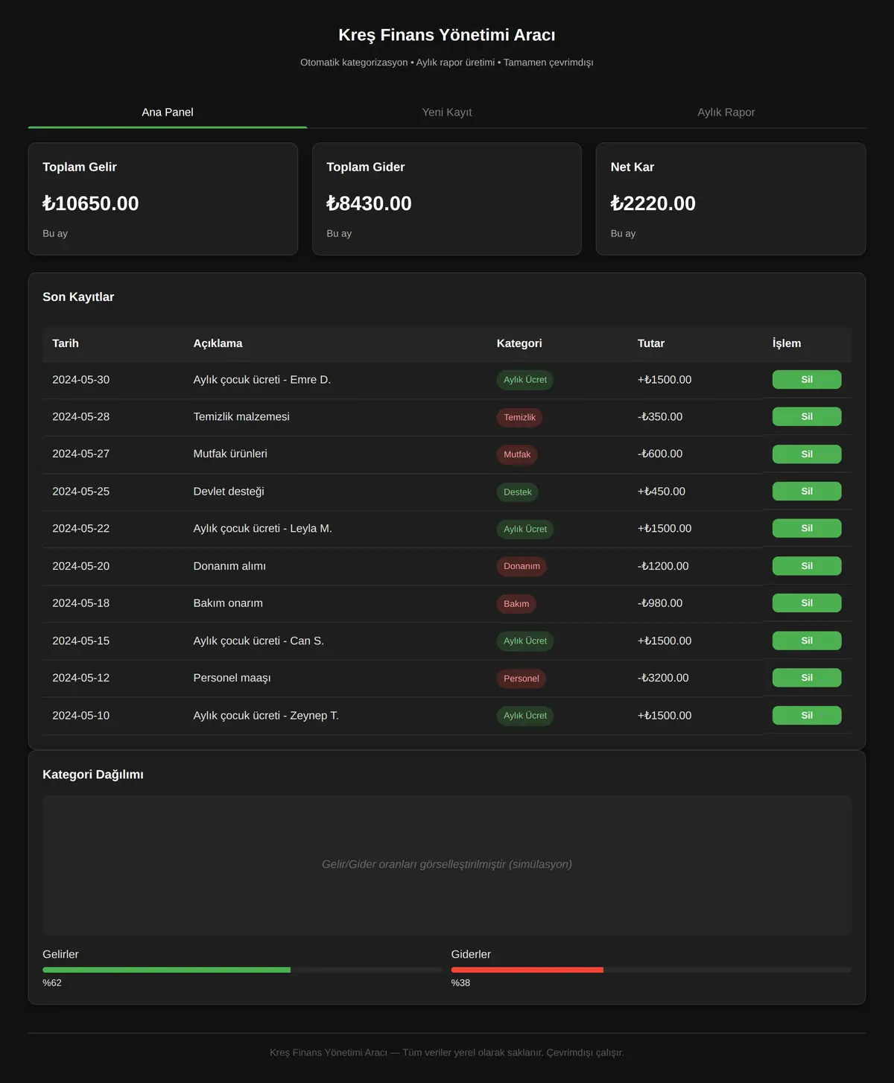Delete the Personel maaşı record
Image resolution: width=894 pixels, height=1083 pixels.
coord(807,678)
